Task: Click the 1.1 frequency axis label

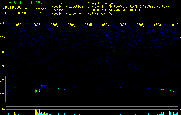Action: tap(2, 37)
